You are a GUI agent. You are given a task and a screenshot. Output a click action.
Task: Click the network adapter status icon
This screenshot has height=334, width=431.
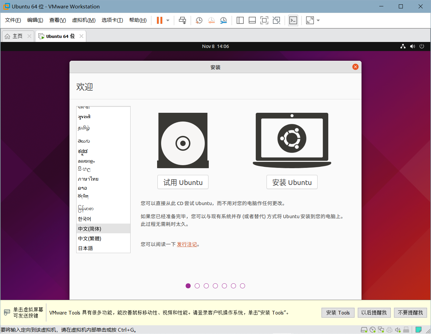point(381,330)
